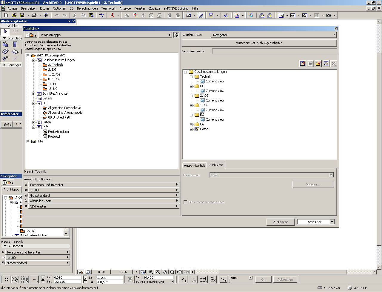Screen dimensions: 382x292
Task: Click the Publizieren button
Action: coord(281,222)
